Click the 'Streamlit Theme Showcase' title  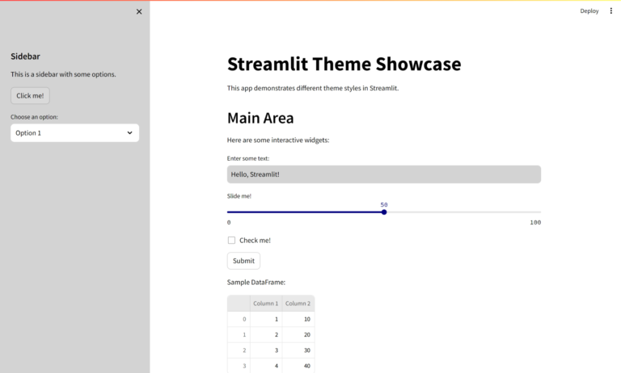click(344, 64)
